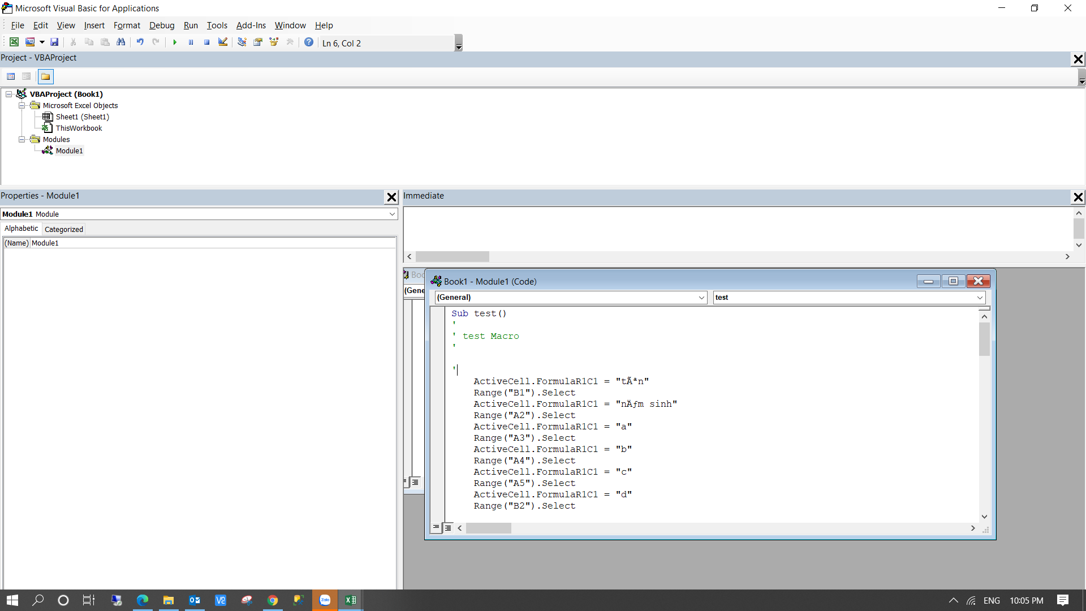1086x611 pixels.
Task: Maximize the Book1 - Module1 (Code) window
Action: point(953,281)
